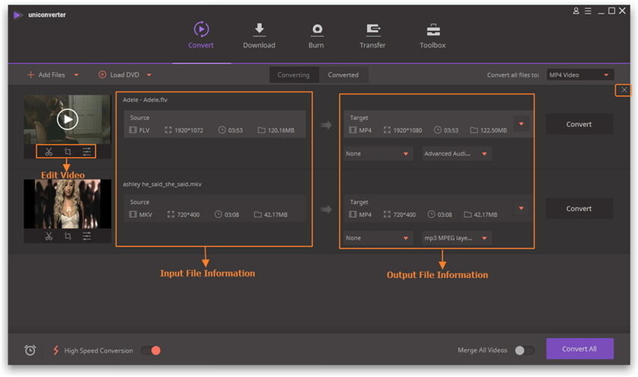Trim the Adele video with scissors icon
This screenshot has height=377, width=638.
(x=49, y=152)
